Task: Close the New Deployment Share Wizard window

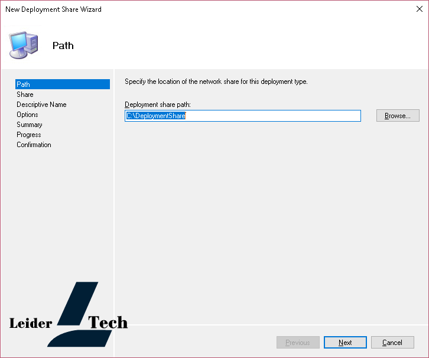Action: pos(419,9)
